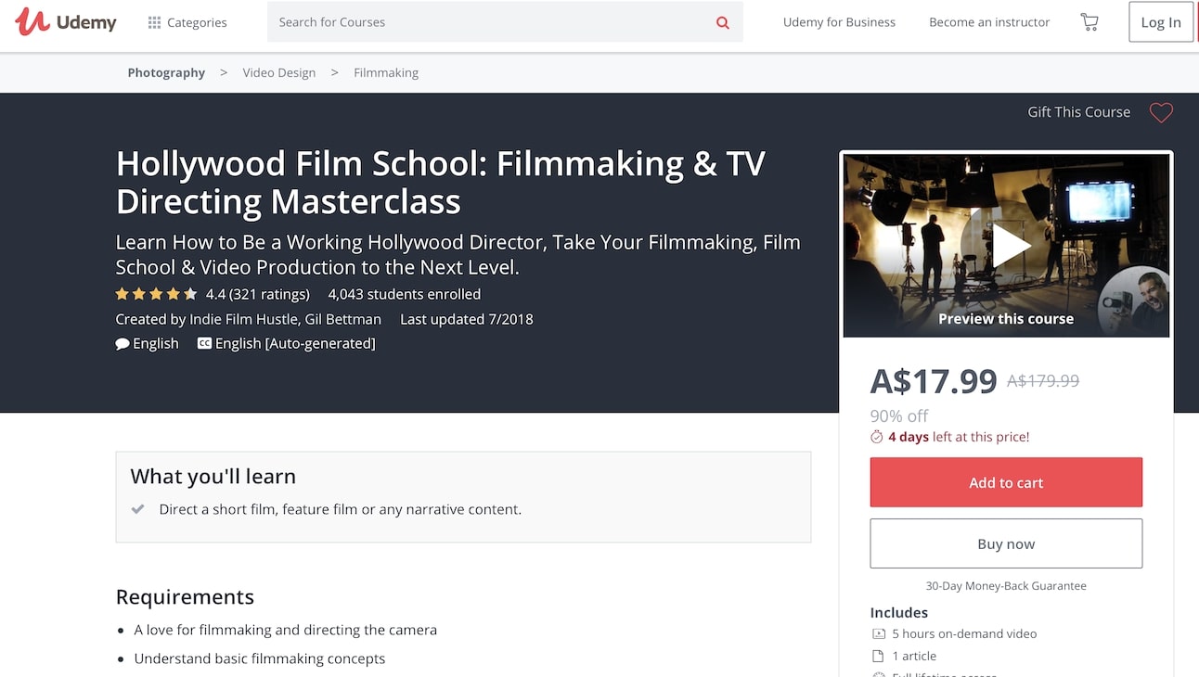Play the course preview video
Screen dimensions: 1199x677
click(x=1010, y=245)
